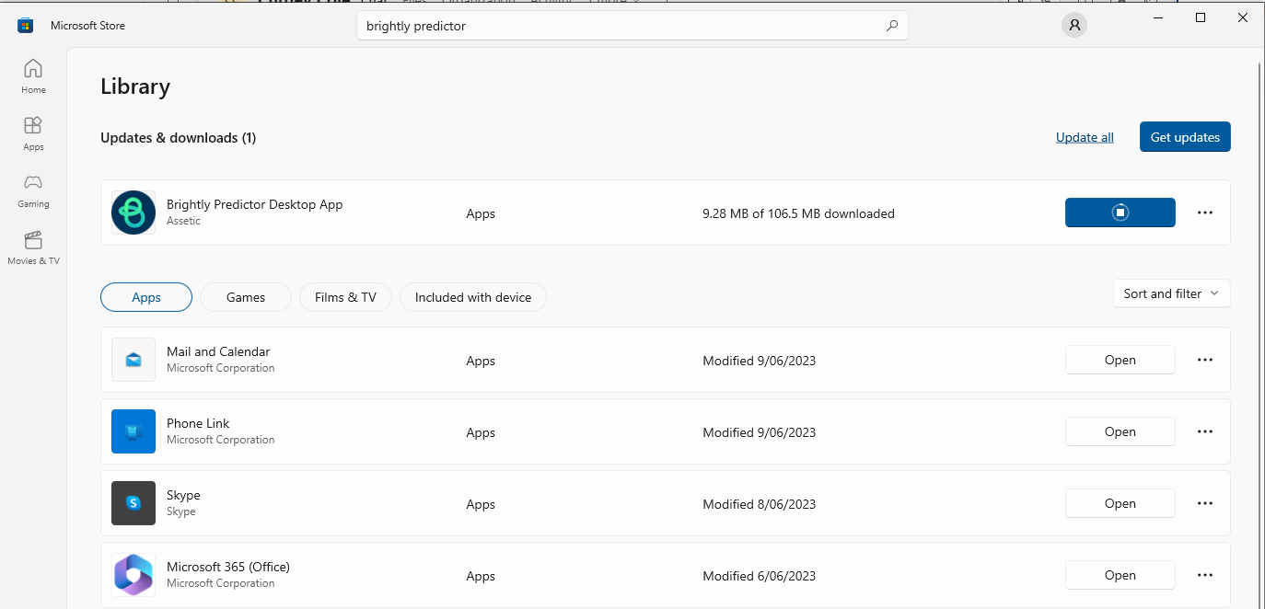Image resolution: width=1265 pixels, height=609 pixels.
Task: Select the Games filter tab
Action: [x=246, y=297]
